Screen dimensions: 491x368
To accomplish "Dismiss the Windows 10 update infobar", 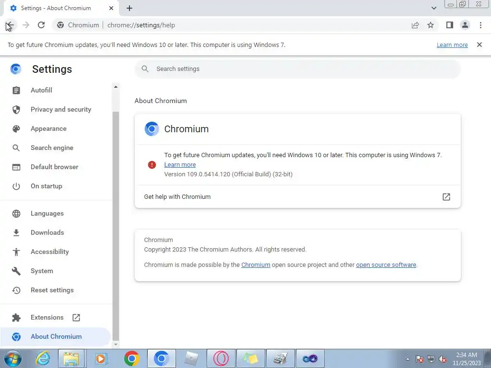I will point(479,45).
